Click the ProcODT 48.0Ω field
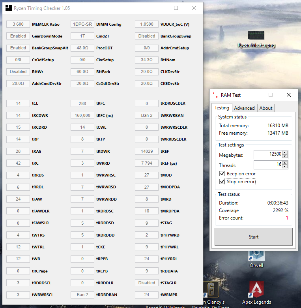The image size is (301, 308). [x=82, y=48]
